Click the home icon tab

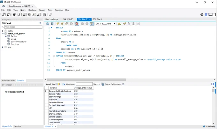click(x=4, y=6)
